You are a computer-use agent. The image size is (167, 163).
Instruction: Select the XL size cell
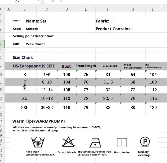click(25, 98)
